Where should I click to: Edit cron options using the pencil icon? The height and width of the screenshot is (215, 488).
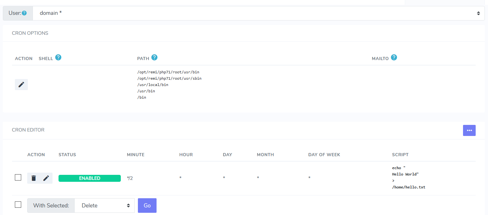pyautogui.click(x=21, y=84)
